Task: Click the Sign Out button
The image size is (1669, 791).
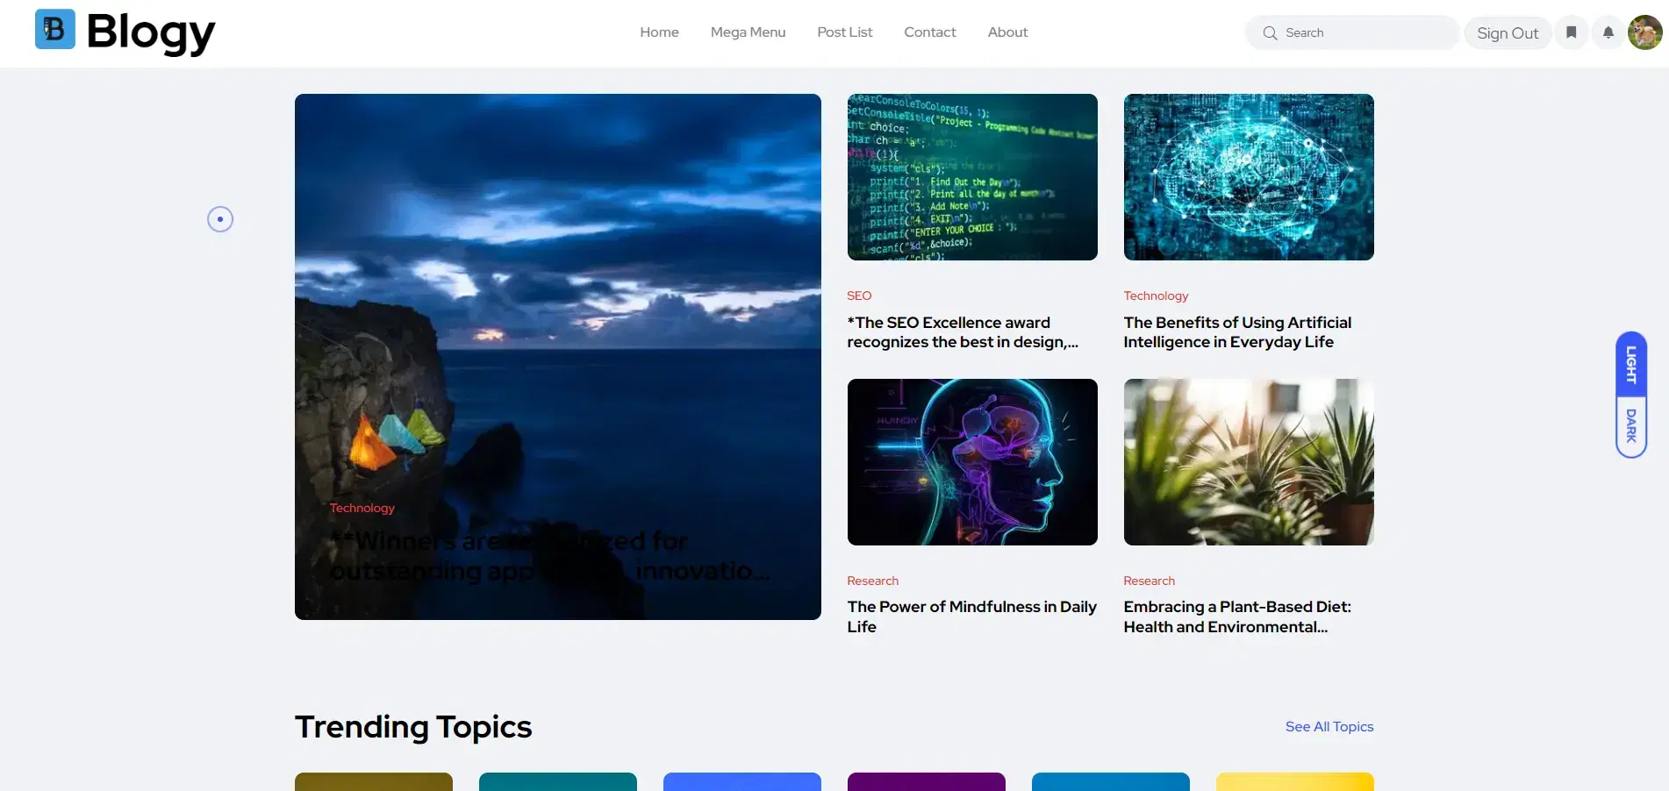Action: coord(1508,33)
